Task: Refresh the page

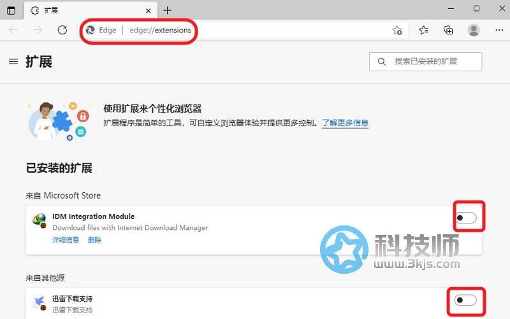Action: pos(62,30)
